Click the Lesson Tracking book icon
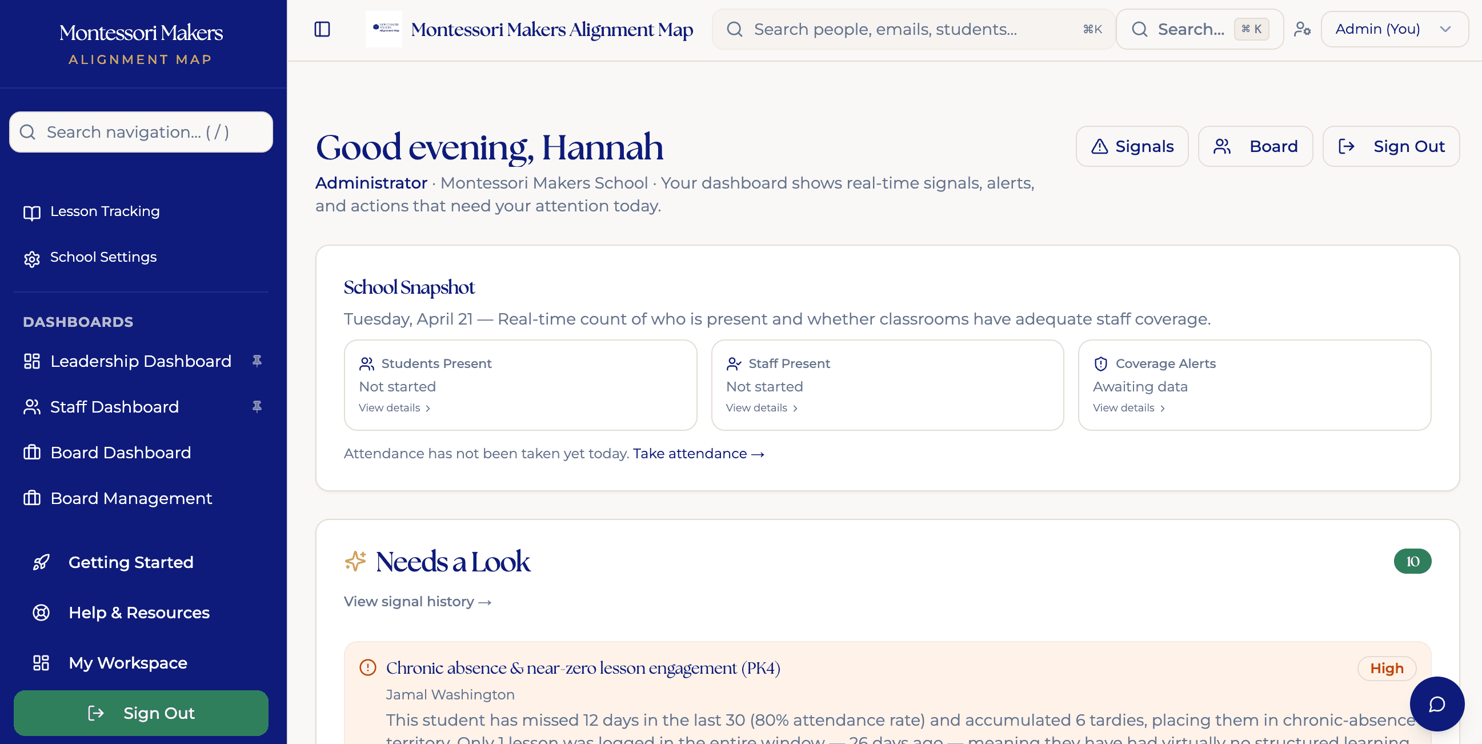 click(31, 213)
